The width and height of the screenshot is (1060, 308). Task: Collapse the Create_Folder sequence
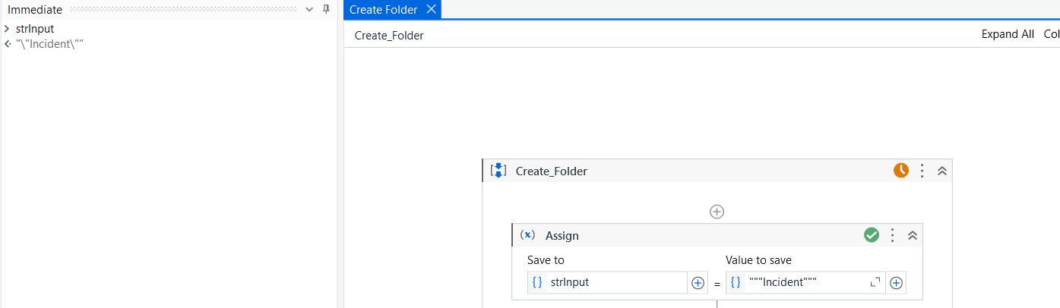[x=942, y=171]
